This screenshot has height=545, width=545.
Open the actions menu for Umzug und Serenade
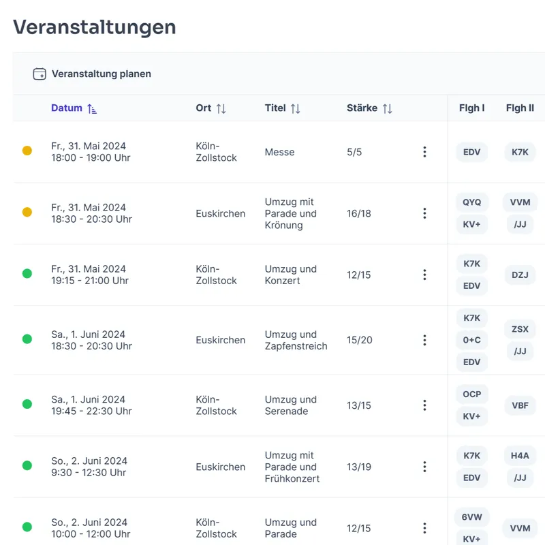[x=424, y=405]
